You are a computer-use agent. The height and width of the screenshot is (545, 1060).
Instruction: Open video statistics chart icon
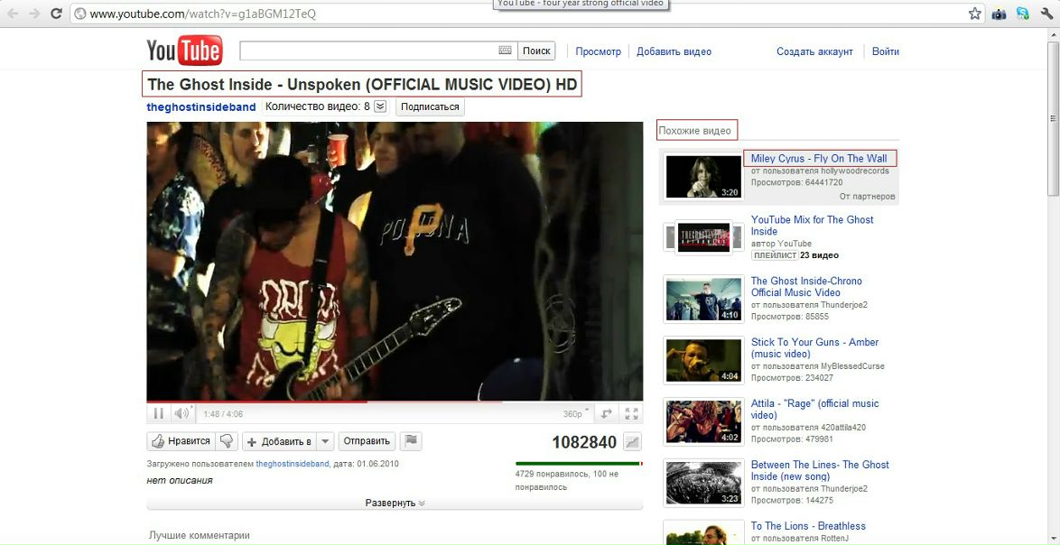tap(632, 442)
